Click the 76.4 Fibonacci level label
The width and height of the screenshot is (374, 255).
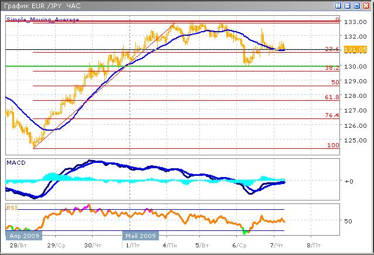(333, 115)
